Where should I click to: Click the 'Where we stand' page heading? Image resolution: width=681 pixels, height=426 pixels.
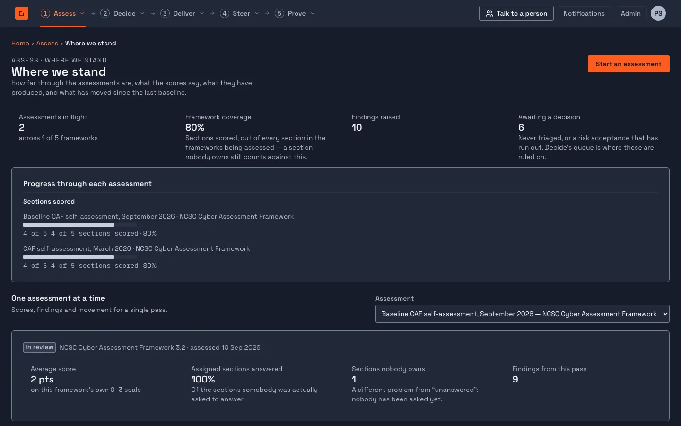click(x=59, y=71)
